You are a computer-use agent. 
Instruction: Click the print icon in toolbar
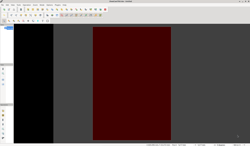(14, 10)
